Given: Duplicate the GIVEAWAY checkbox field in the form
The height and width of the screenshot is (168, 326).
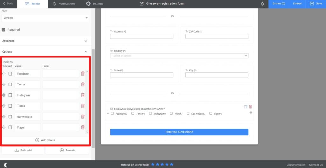Looking at the screenshot, I should click(246, 107).
